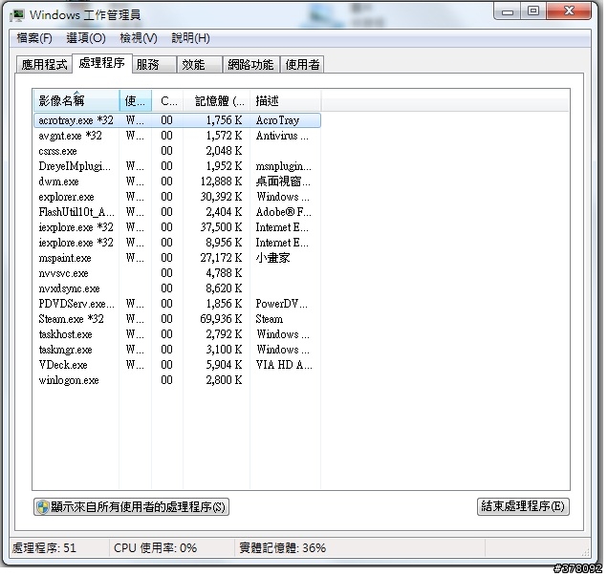The height and width of the screenshot is (576, 608).
Task: Open the 選項(O) menu
Action: click(x=86, y=38)
